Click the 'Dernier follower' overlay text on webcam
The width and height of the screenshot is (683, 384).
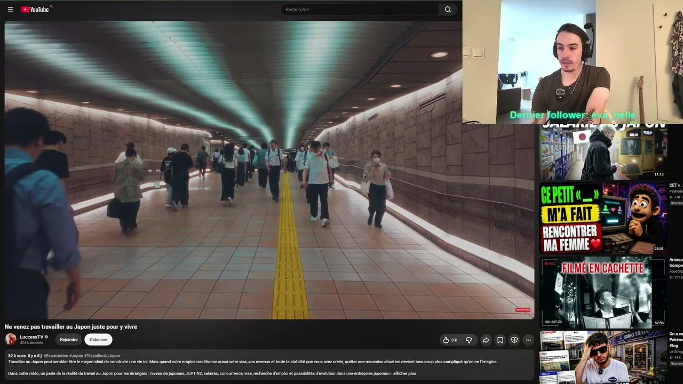click(573, 115)
